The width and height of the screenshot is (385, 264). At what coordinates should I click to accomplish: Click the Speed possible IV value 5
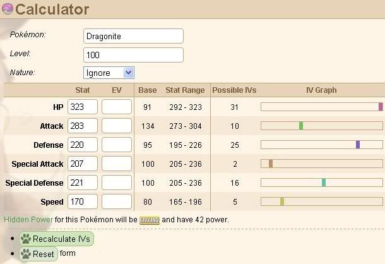[235, 202]
